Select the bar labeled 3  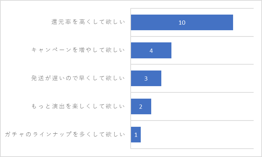pos(146,78)
